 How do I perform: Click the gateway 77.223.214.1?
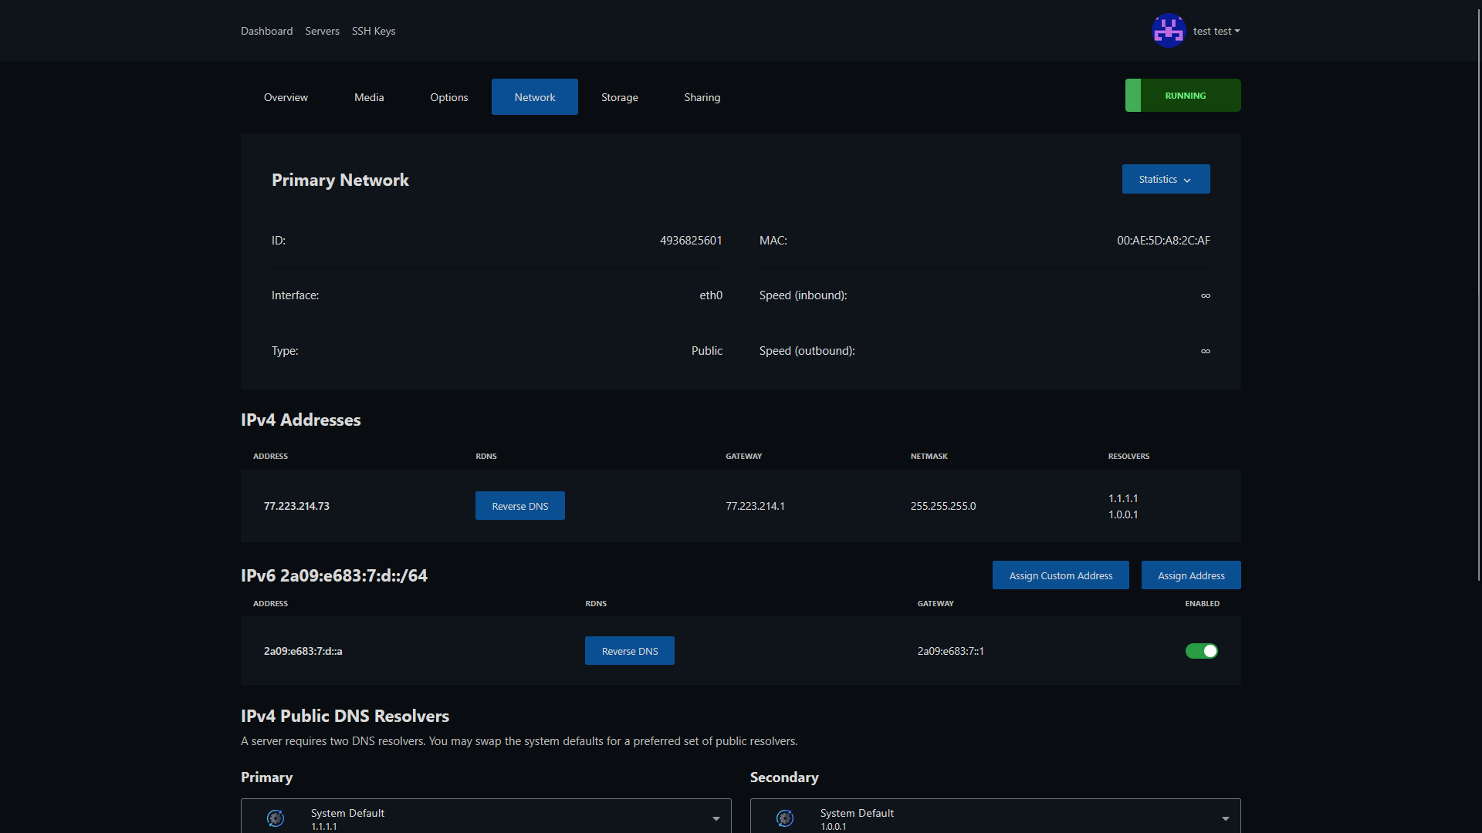[x=755, y=506]
